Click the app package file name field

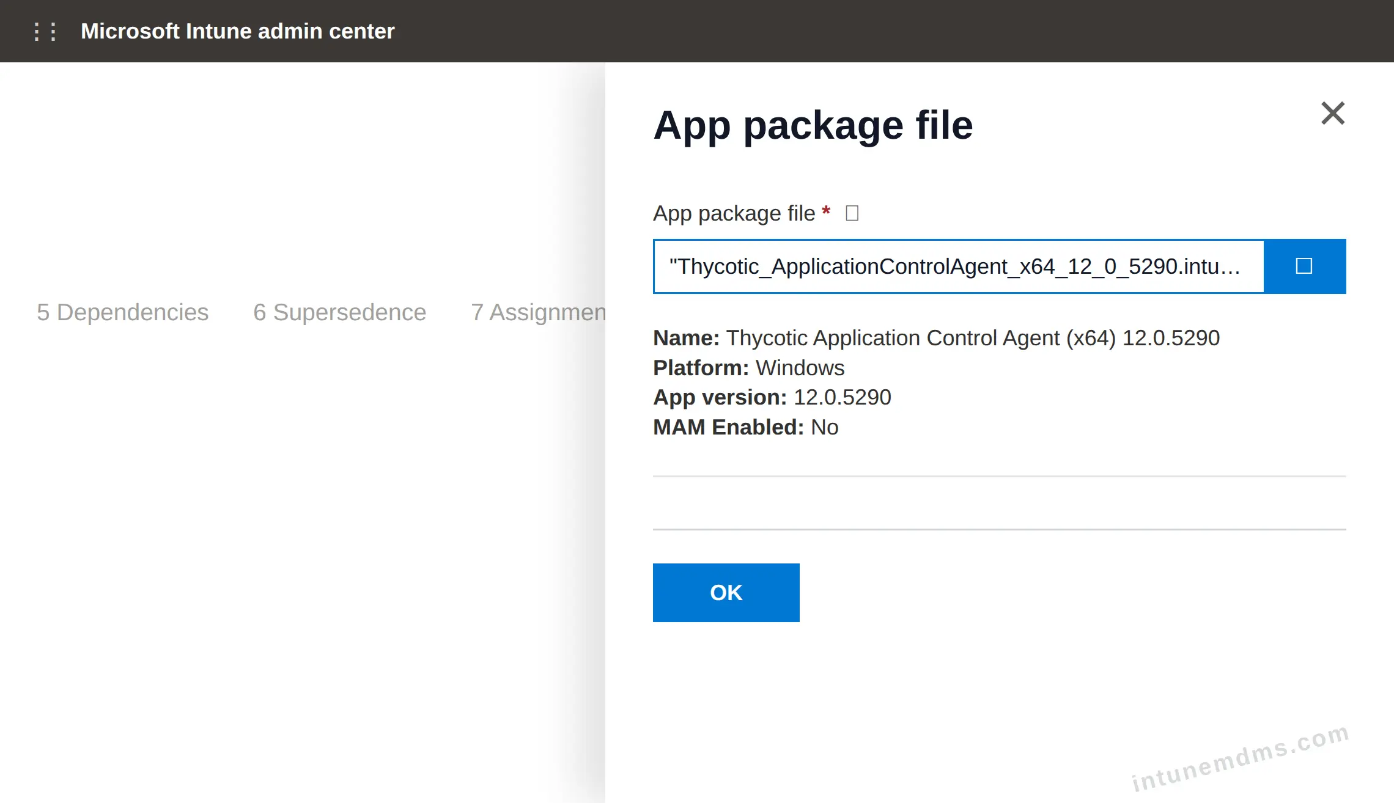[x=959, y=266]
